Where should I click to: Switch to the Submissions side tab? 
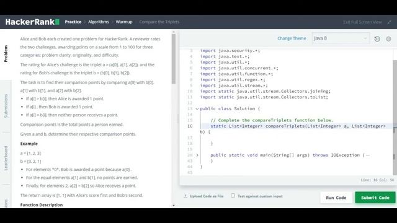click(6, 106)
